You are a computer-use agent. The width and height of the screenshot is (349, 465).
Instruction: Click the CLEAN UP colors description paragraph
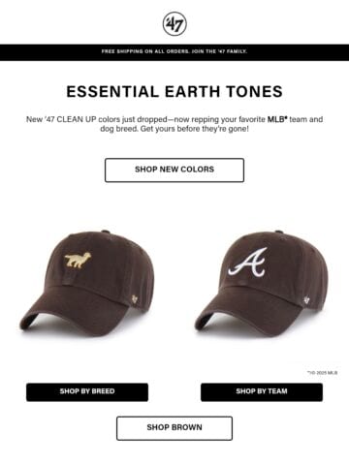point(174,124)
